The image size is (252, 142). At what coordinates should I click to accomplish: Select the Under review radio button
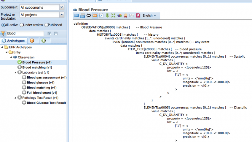point(22,25)
